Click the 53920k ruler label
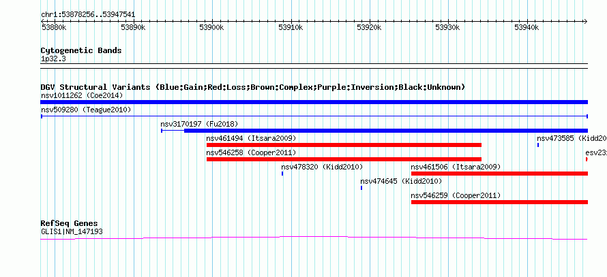Viewport: 607px width, 277px height. pos(369,28)
